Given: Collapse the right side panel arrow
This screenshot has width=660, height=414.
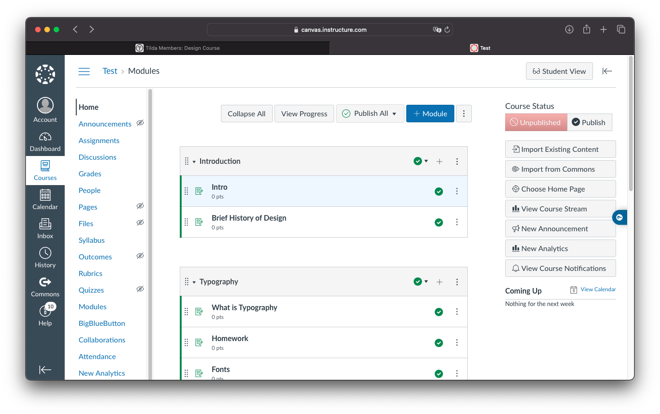Looking at the screenshot, I should 607,71.
